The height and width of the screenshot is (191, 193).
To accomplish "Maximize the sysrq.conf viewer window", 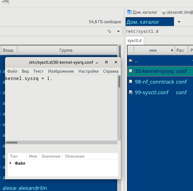I will point(106,62).
